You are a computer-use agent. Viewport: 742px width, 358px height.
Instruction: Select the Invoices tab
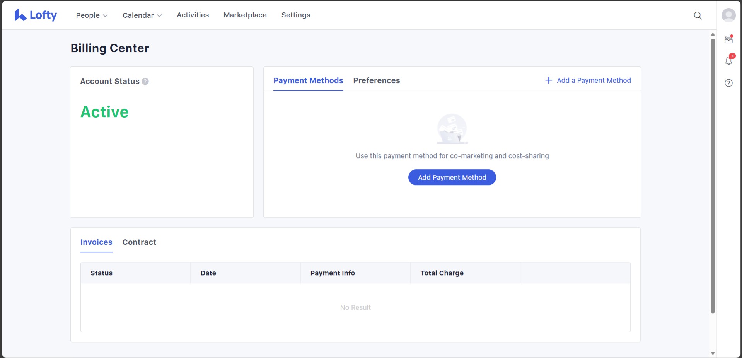point(96,242)
